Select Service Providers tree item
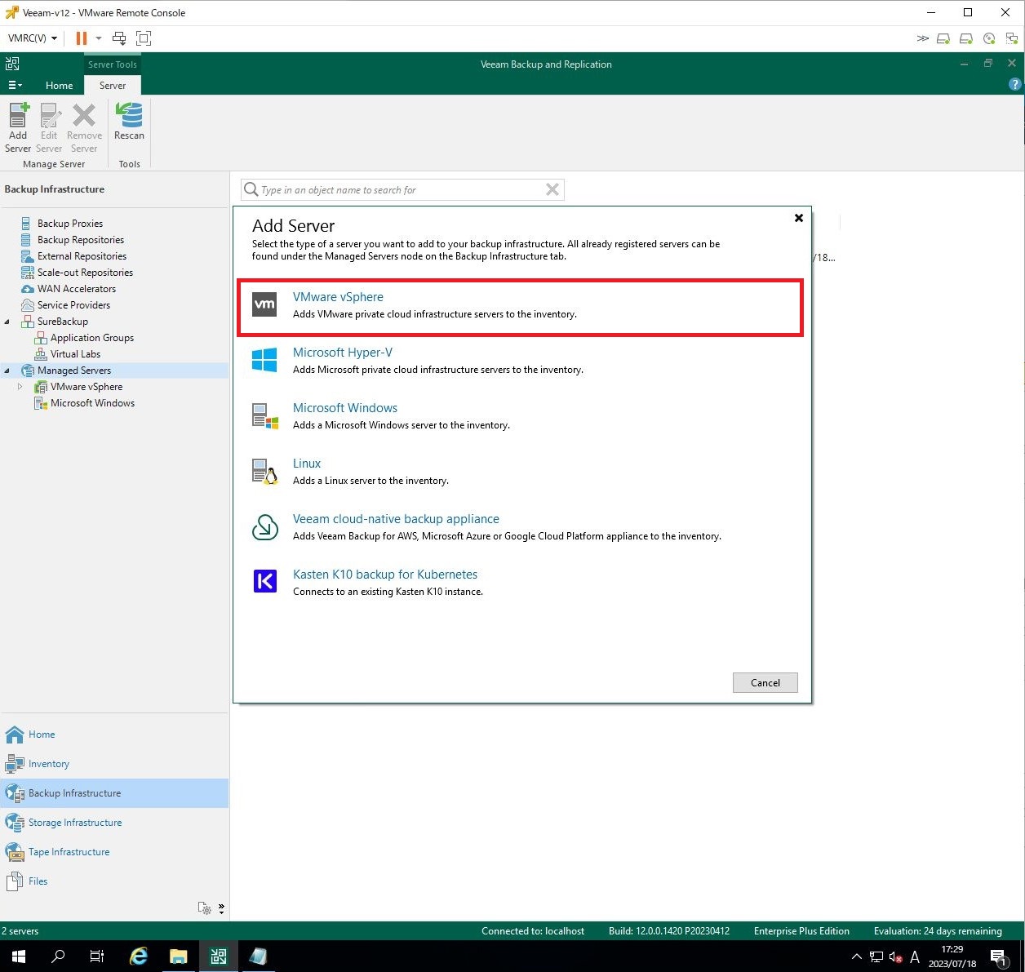Screen dimensions: 1025x972 (x=73, y=305)
